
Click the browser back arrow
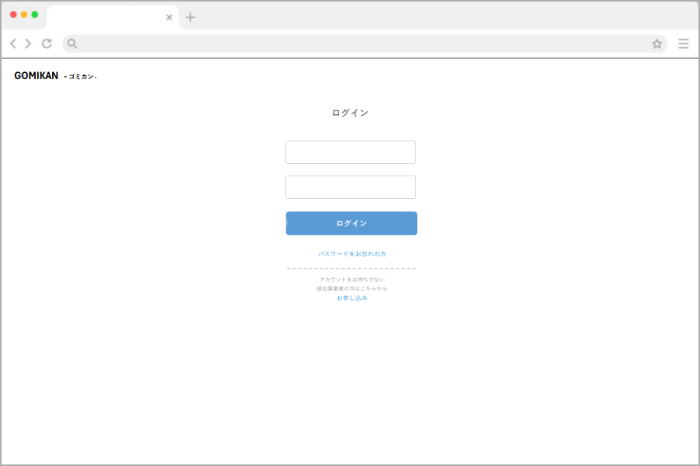(12, 43)
